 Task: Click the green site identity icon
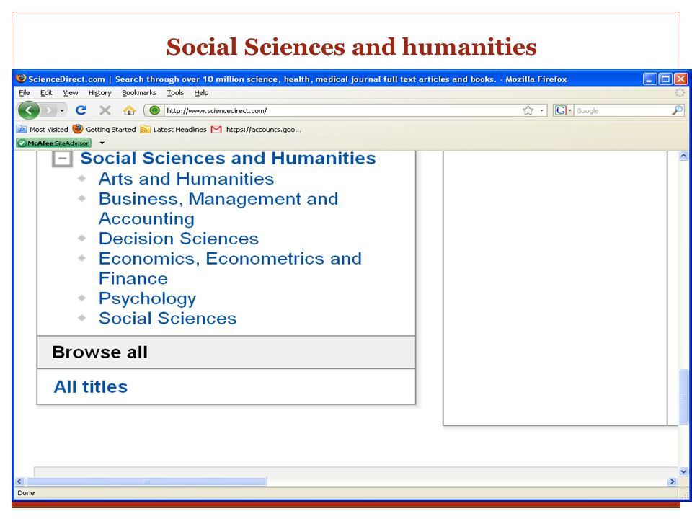click(x=154, y=110)
